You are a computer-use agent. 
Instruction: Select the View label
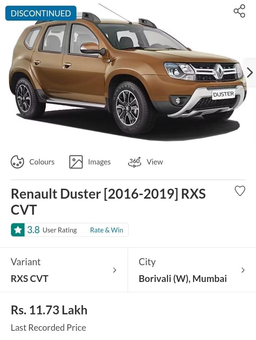click(155, 162)
